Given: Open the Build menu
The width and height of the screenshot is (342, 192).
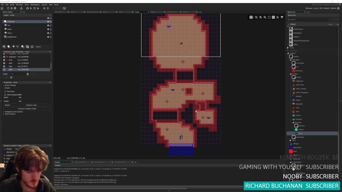Looking at the screenshot, I should [12, 5].
